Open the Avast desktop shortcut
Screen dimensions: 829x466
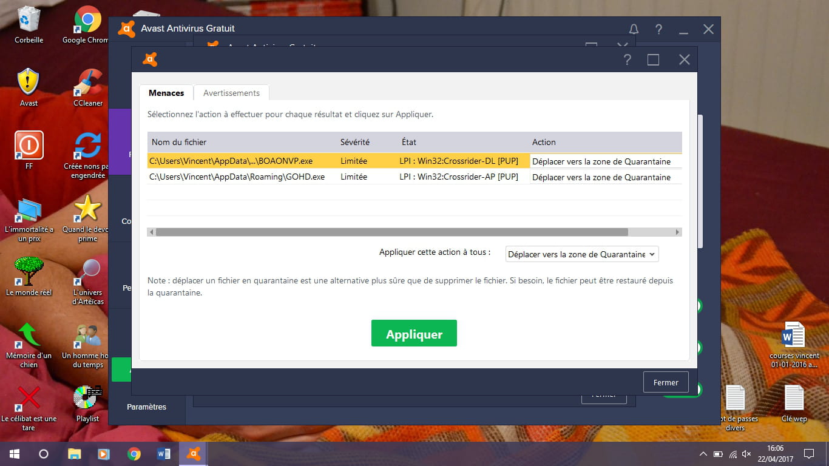pos(29,87)
